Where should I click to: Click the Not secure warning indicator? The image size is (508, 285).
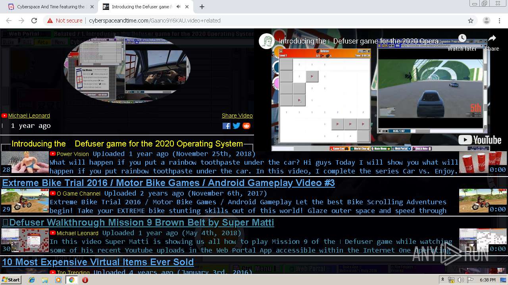click(x=65, y=21)
